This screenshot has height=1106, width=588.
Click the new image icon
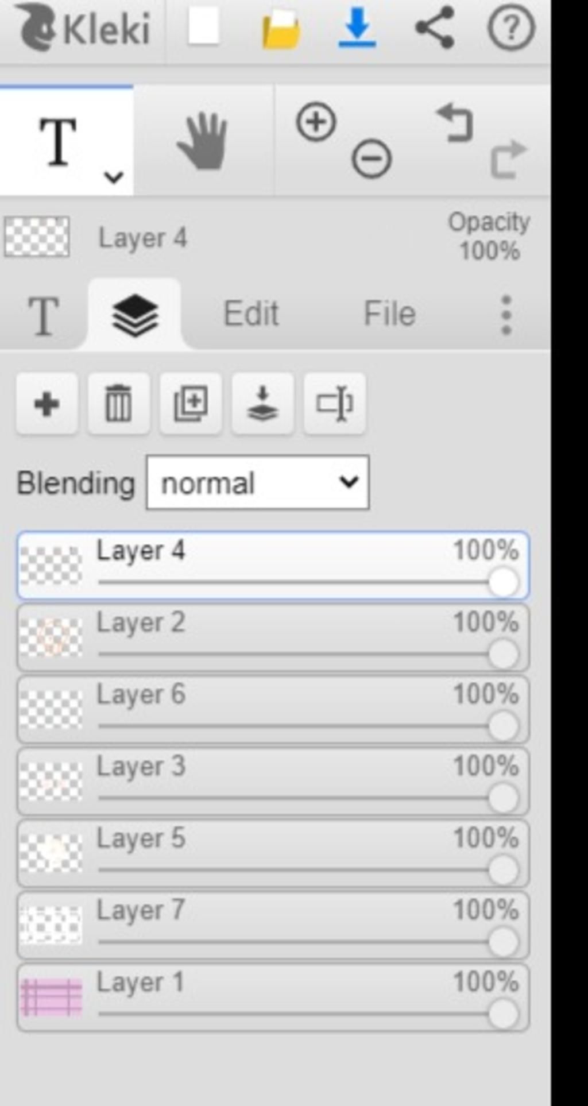[x=203, y=26]
